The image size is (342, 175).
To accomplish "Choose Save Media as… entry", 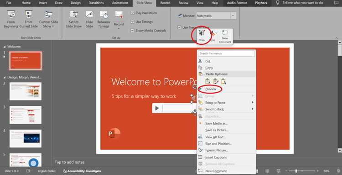I will pyautogui.click(x=226, y=123).
